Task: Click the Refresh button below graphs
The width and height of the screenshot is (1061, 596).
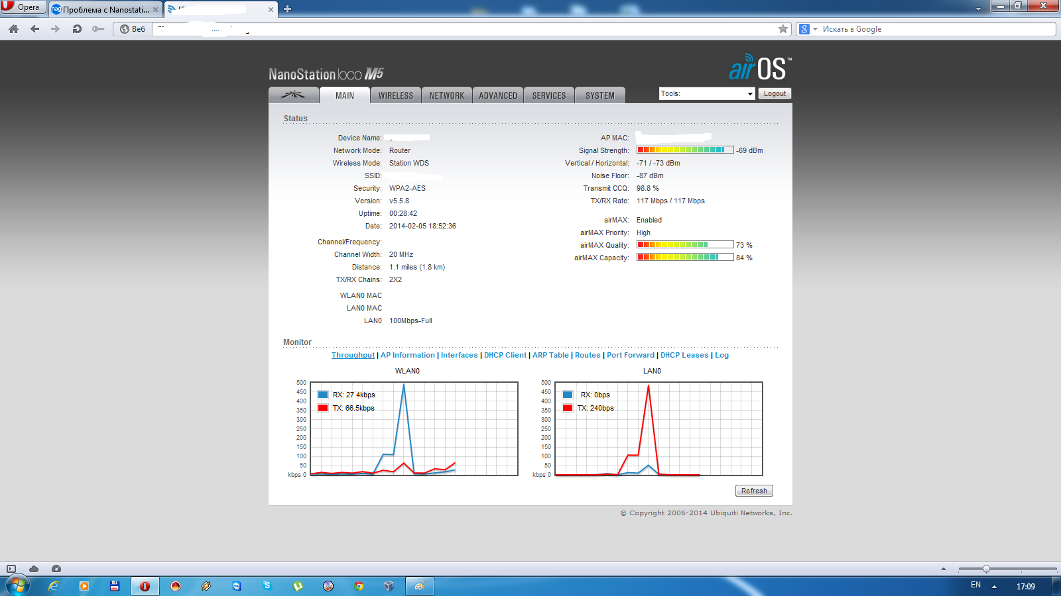Action: pos(754,491)
